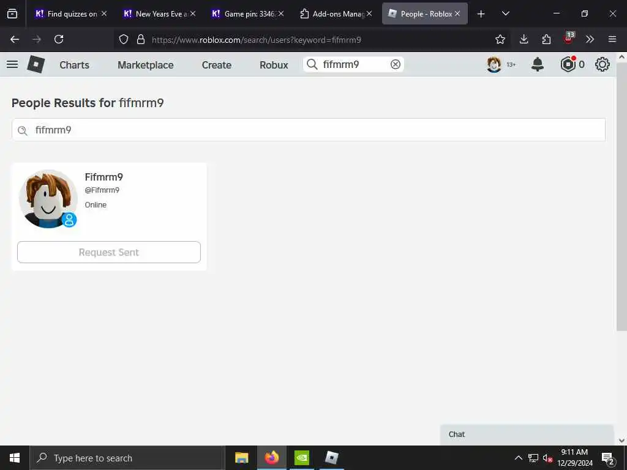
Task: Click the Windows Start button
Action: tap(15, 458)
